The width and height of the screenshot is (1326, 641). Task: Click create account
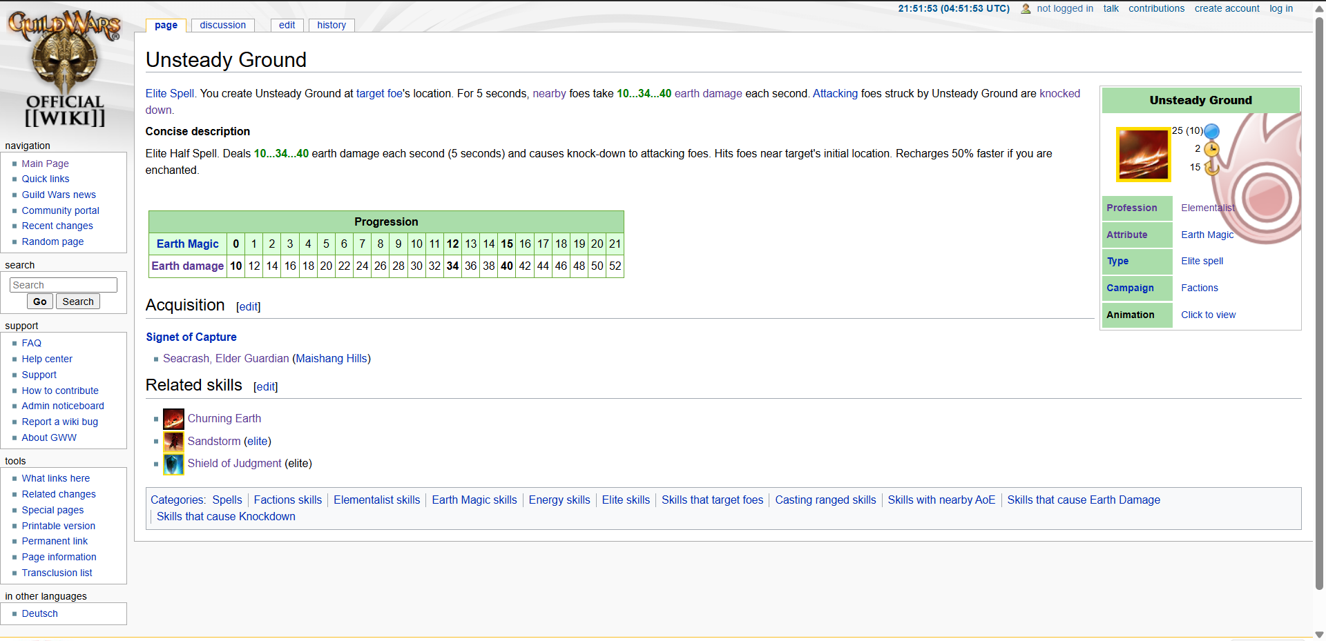pos(1227,8)
